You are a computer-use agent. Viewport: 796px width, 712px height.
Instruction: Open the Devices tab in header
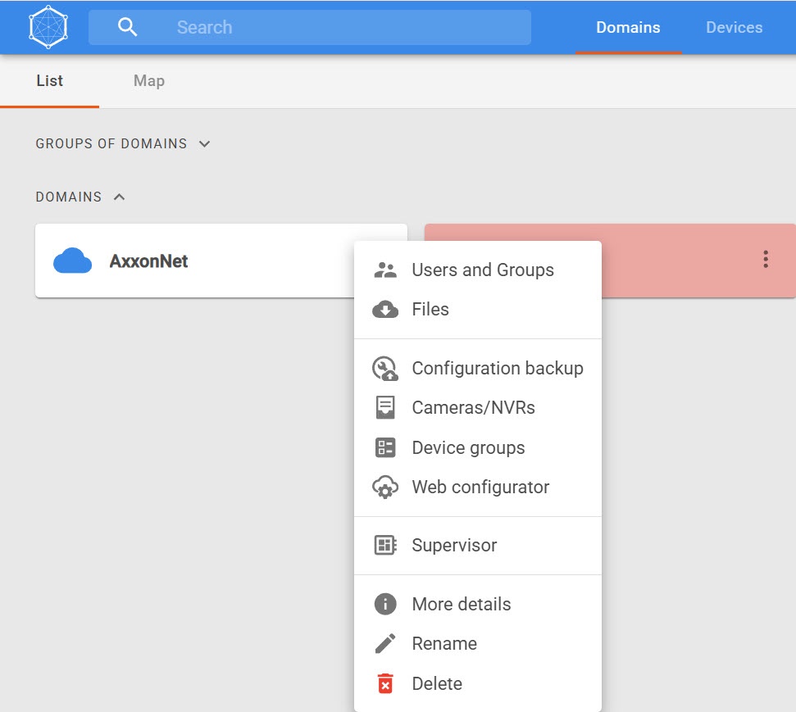point(734,27)
